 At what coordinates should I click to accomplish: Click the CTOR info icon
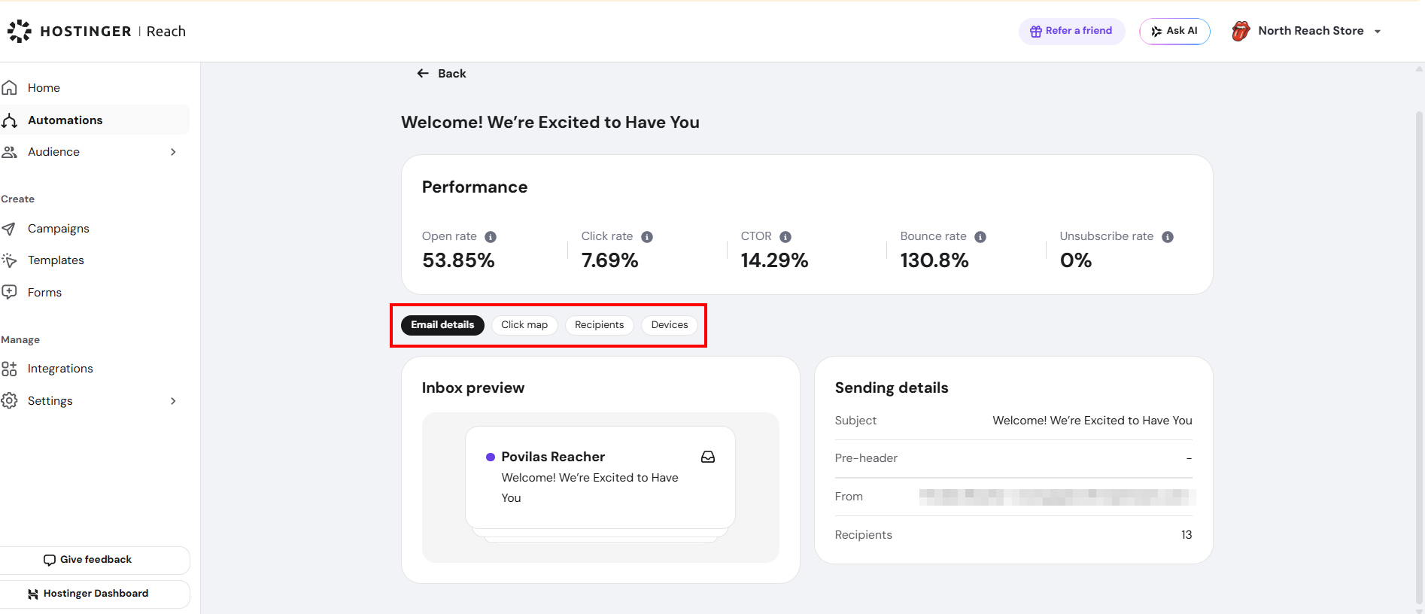(x=785, y=237)
